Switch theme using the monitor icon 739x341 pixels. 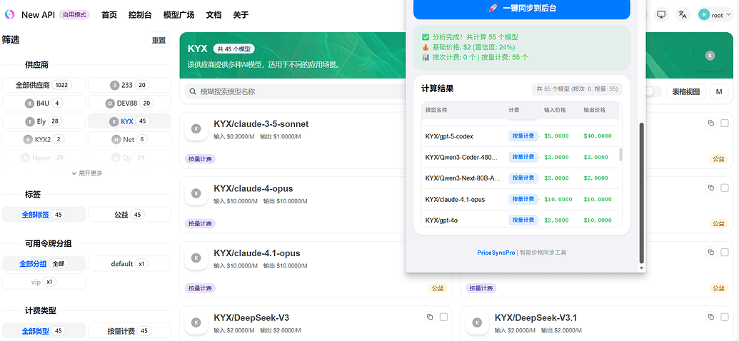[x=661, y=14]
